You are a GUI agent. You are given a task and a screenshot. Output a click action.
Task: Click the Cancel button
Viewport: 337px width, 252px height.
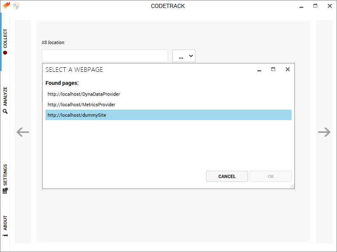click(227, 176)
